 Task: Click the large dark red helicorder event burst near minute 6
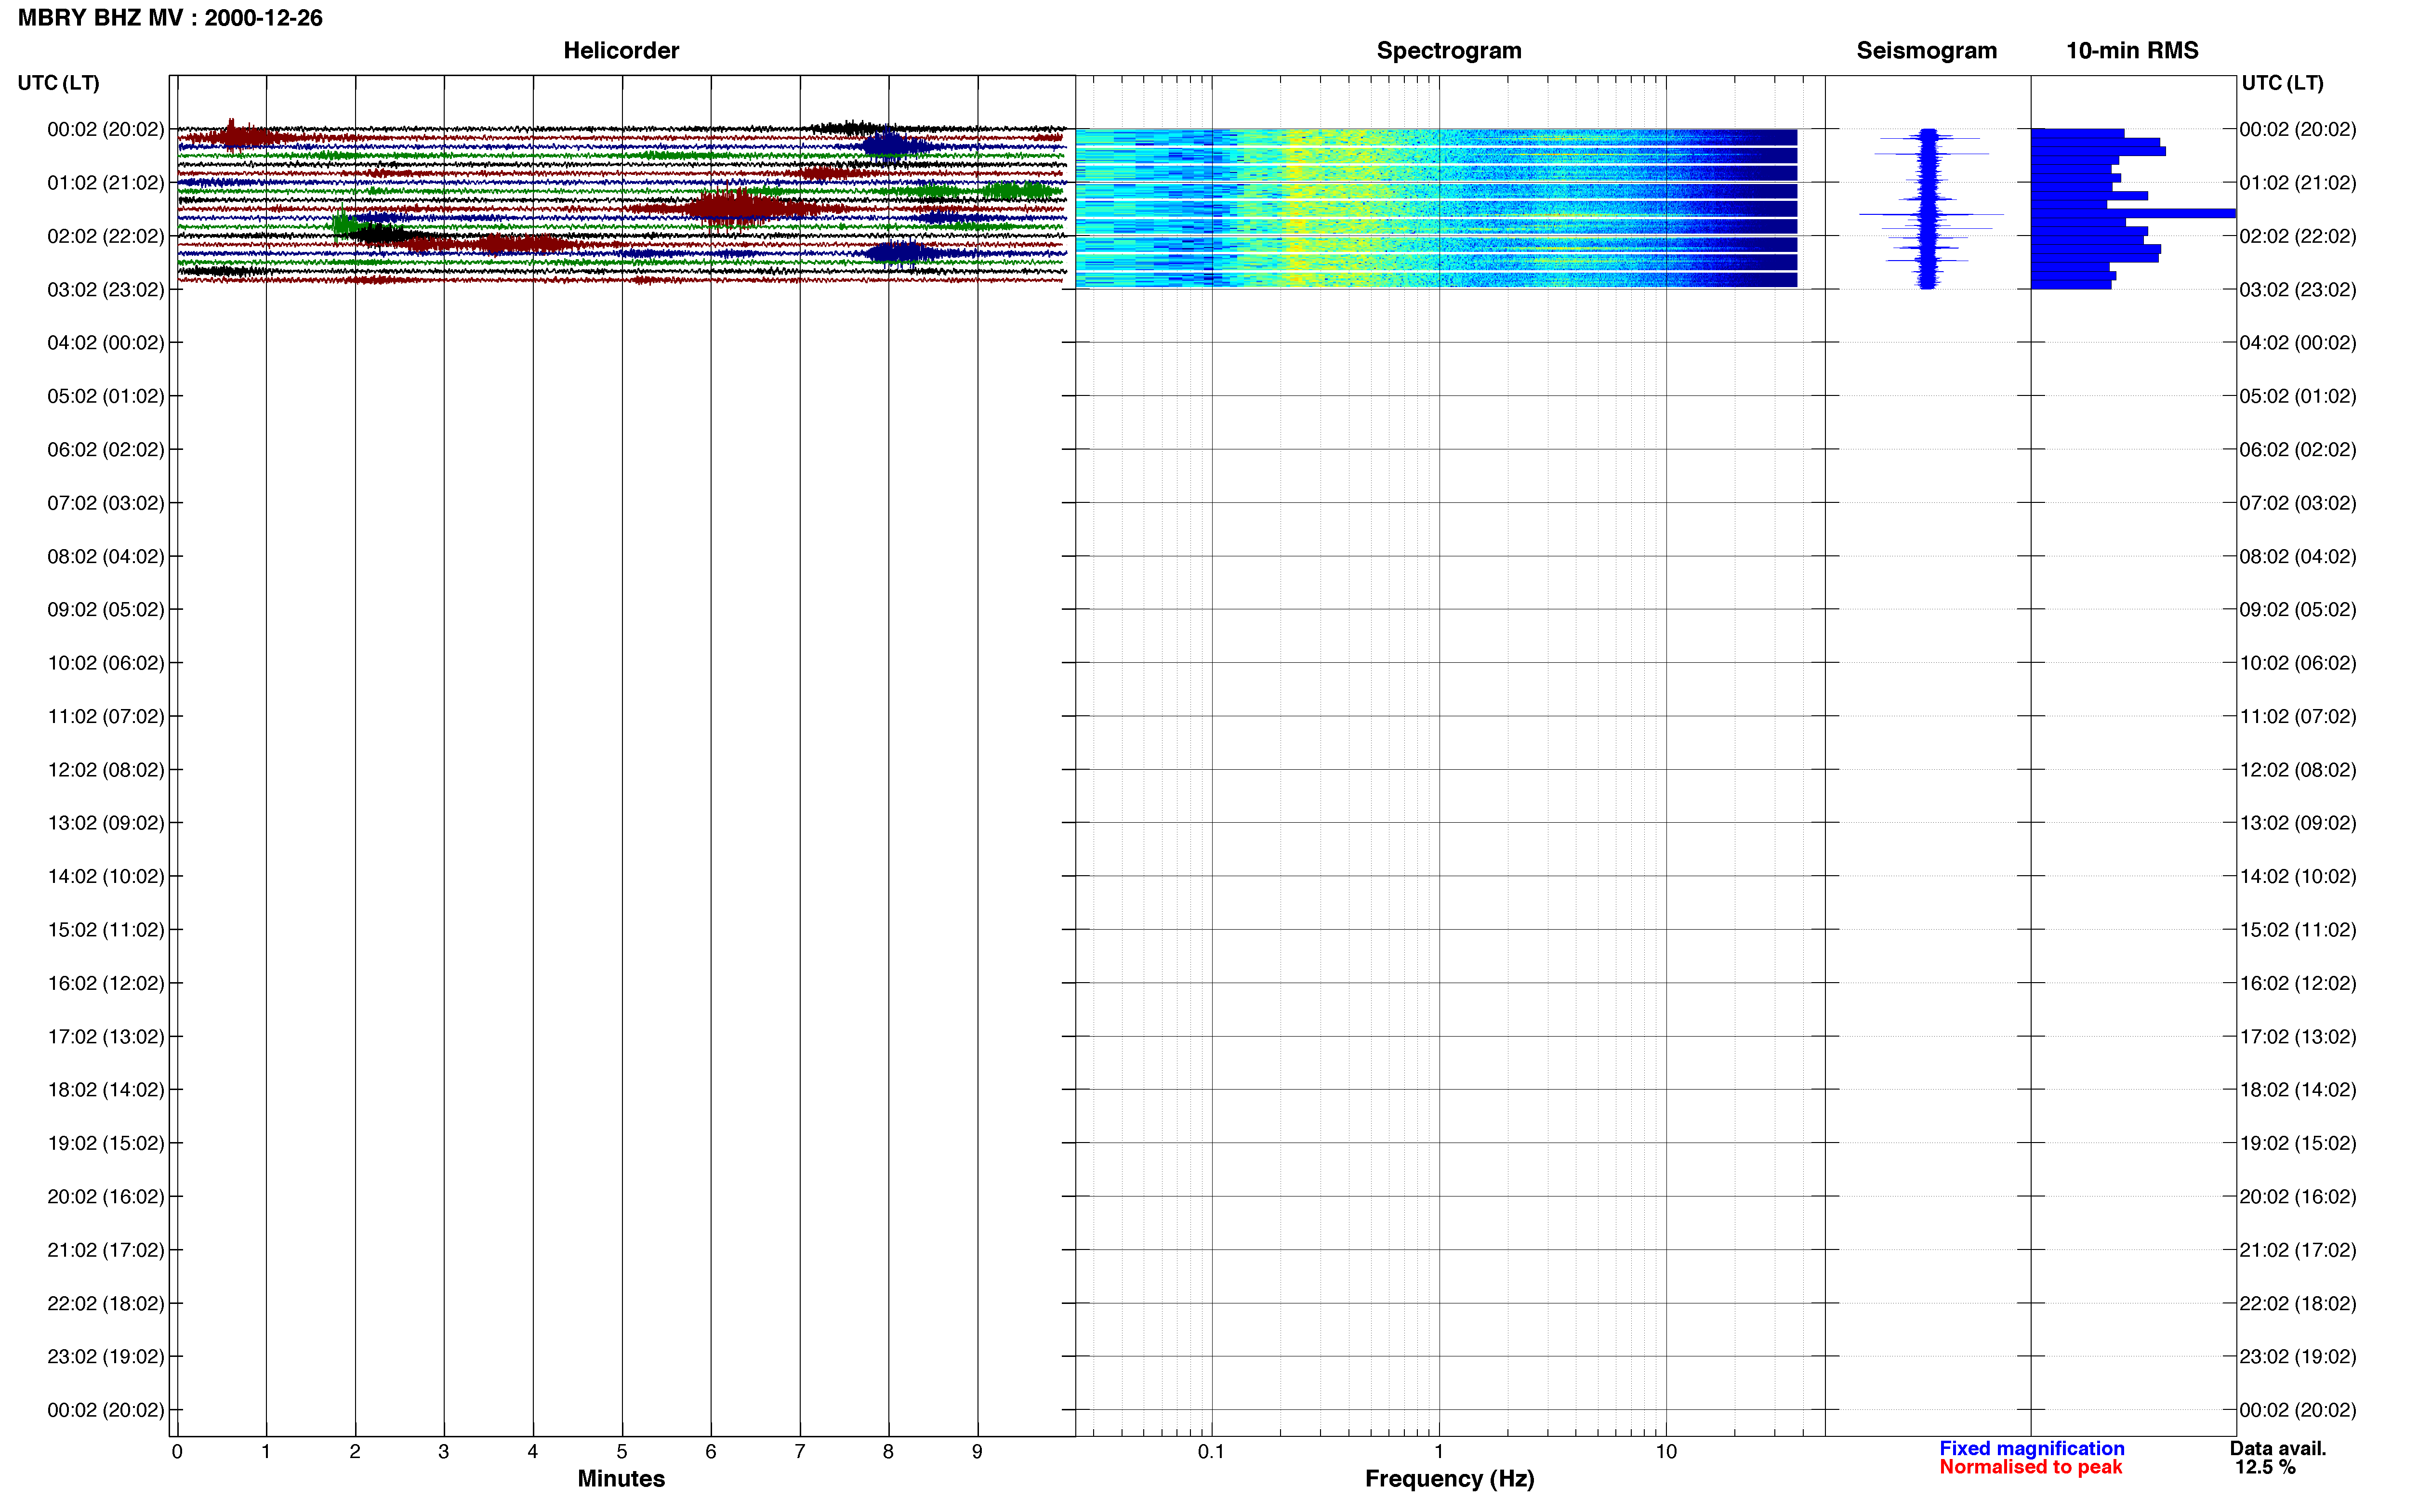735,208
